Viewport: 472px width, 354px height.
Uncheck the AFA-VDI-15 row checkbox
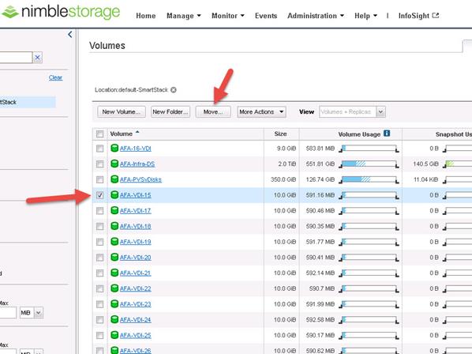(99, 195)
